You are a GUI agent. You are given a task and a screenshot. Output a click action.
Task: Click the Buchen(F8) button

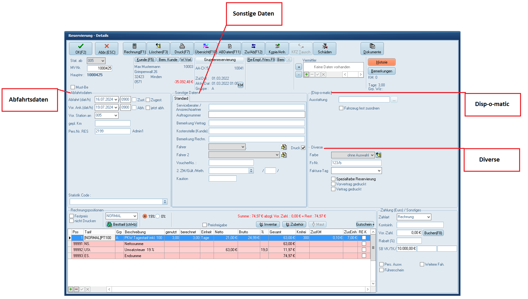(x=433, y=233)
